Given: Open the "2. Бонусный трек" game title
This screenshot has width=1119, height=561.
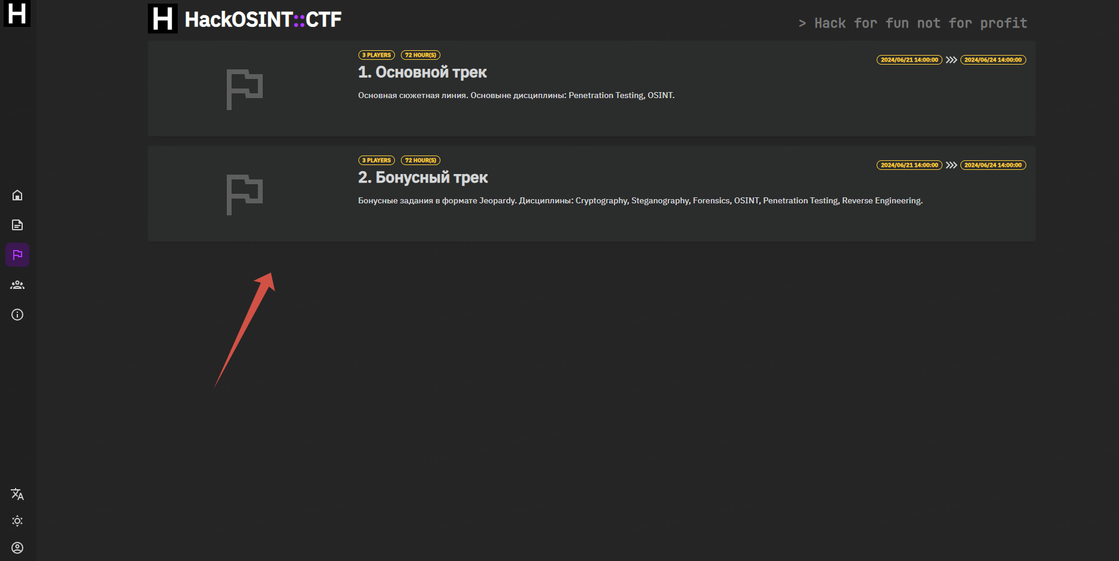Looking at the screenshot, I should tap(422, 178).
